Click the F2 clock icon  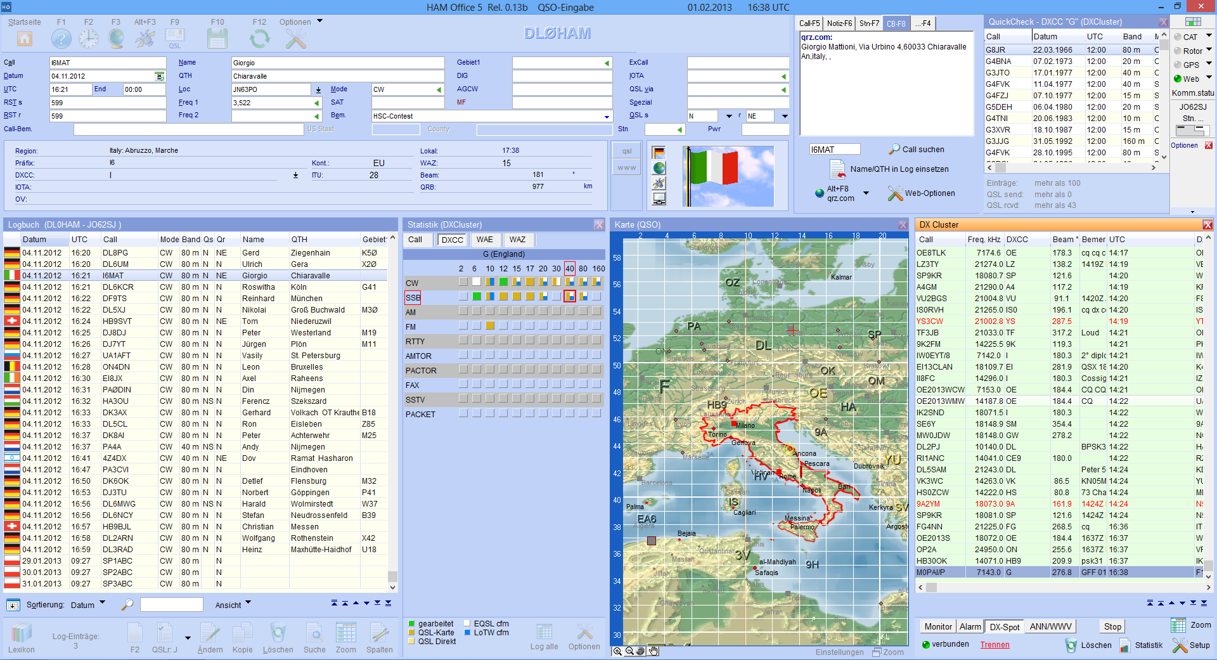89,39
